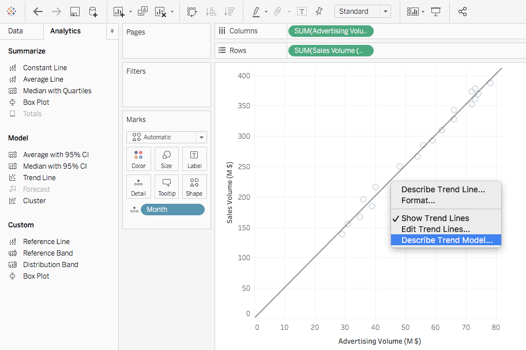Click the Save icon in toolbar
Viewport: 526px width, 350px height.
74,12
